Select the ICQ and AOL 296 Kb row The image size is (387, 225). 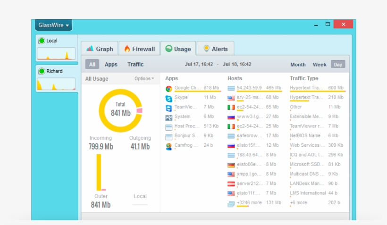click(317, 155)
